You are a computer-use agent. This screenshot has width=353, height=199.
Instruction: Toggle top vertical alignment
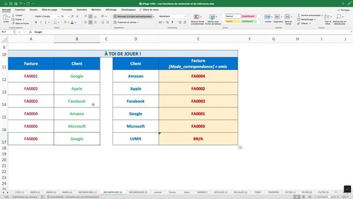(x=85, y=17)
